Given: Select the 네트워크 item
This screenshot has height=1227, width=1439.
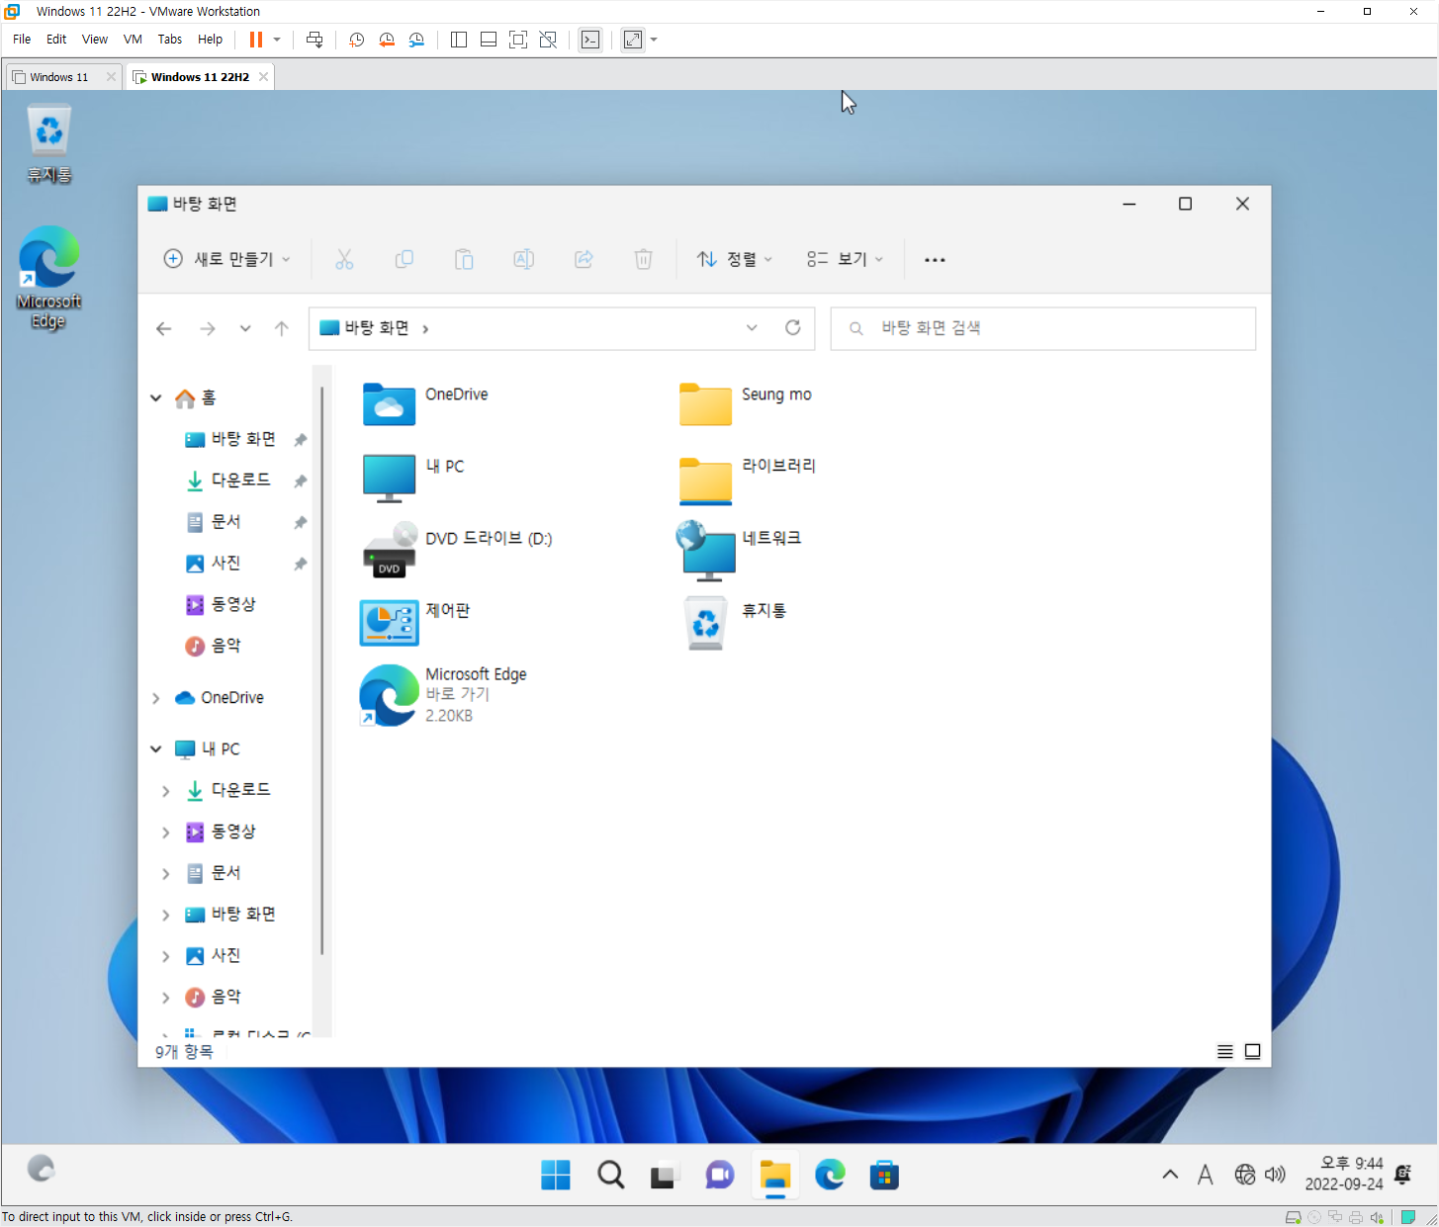Looking at the screenshot, I should click(x=739, y=550).
